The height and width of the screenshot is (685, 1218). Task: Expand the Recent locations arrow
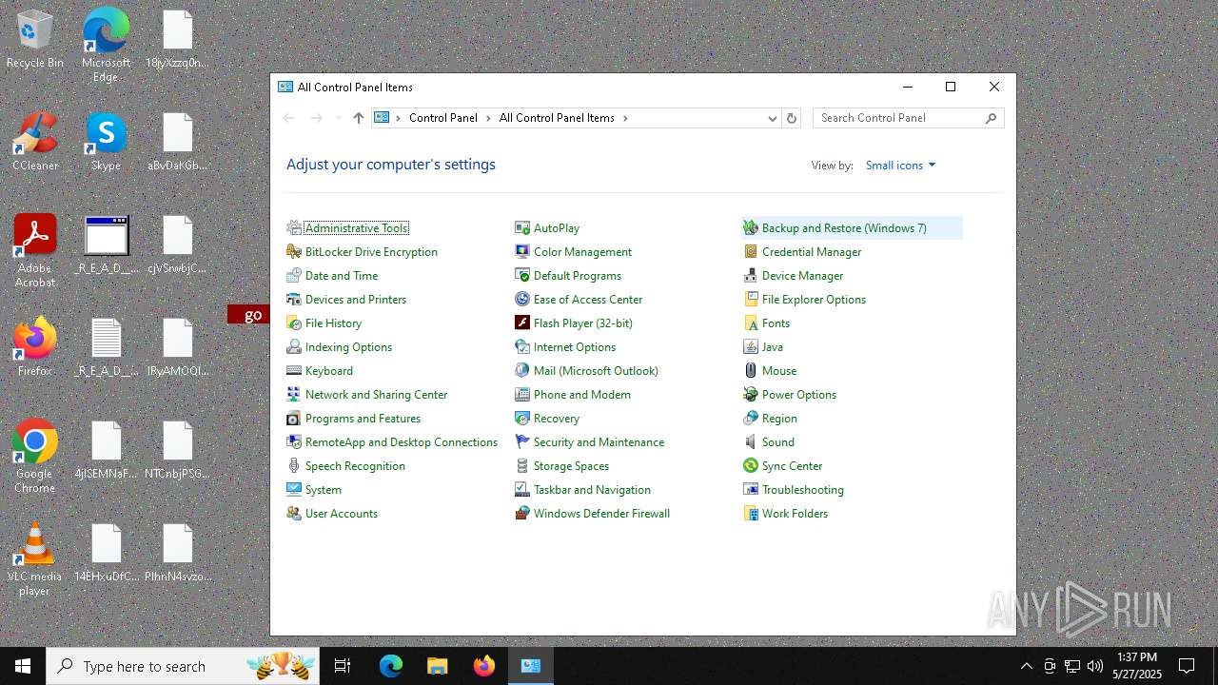point(338,118)
